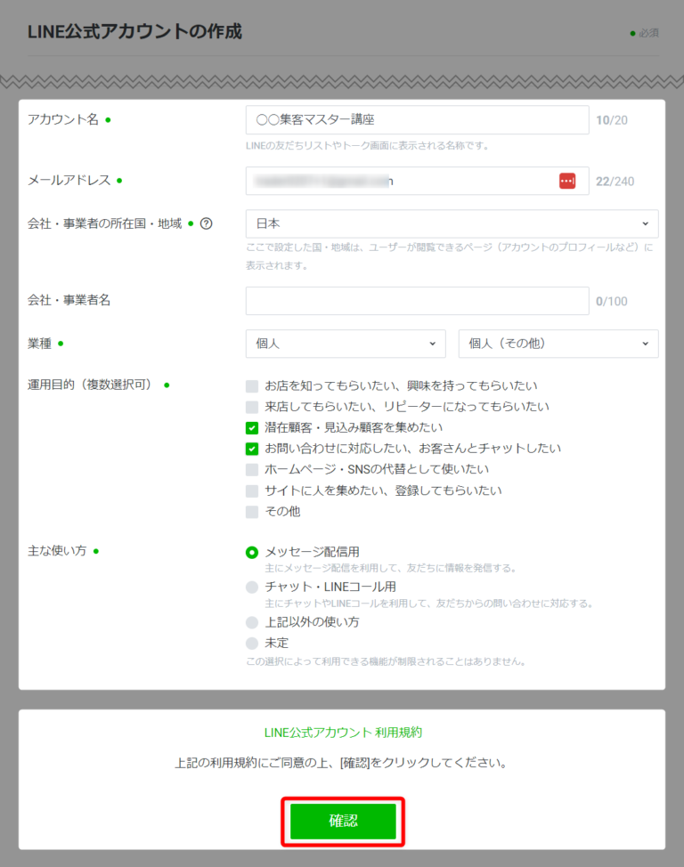This screenshot has height=867, width=684.
Task: Open the 日本 country dropdown
Action: coord(452,223)
